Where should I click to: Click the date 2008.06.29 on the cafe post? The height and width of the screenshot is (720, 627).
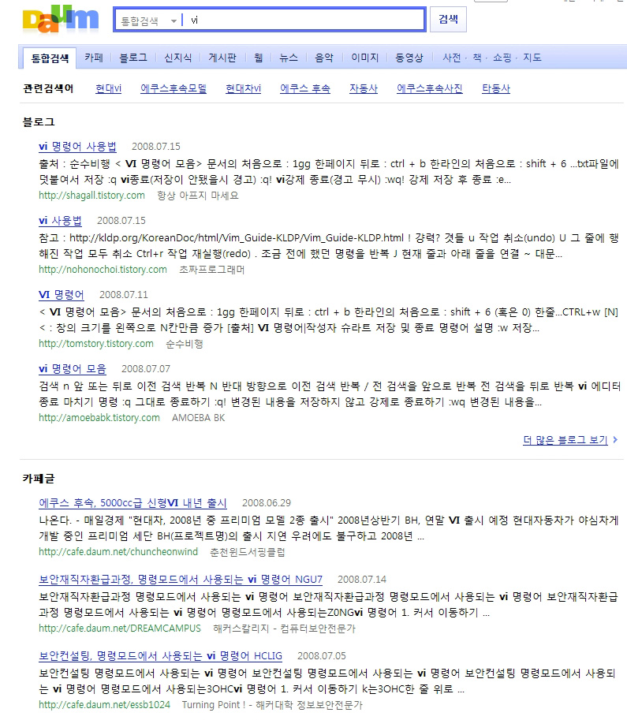pyautogui.click(x=267, y=503)
